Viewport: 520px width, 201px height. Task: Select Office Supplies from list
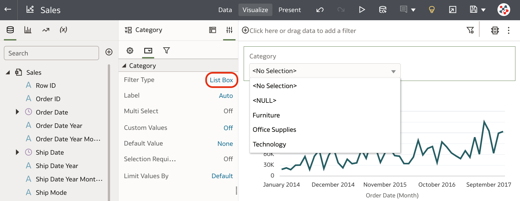click(274, 130)
